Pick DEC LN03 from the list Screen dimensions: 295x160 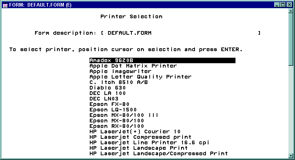(x=104, y=99)
